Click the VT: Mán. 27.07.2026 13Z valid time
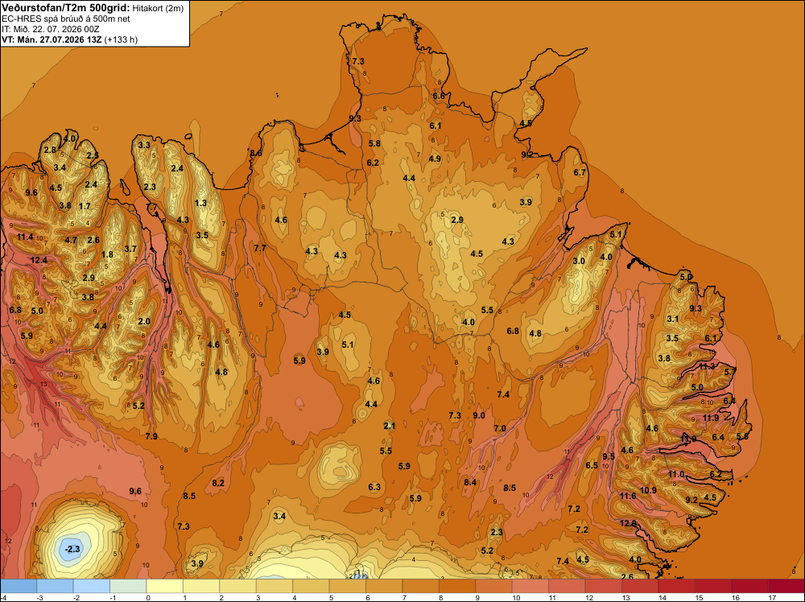The width and height of the screenshot is (805, 602). (x=52, y=39)
